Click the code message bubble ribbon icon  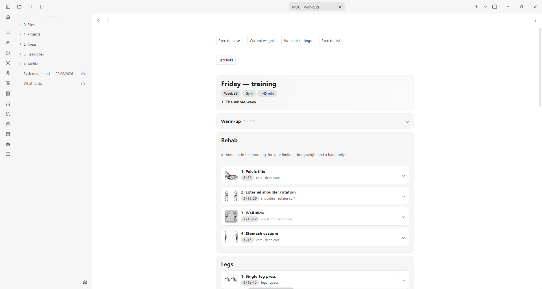point(8,83)
